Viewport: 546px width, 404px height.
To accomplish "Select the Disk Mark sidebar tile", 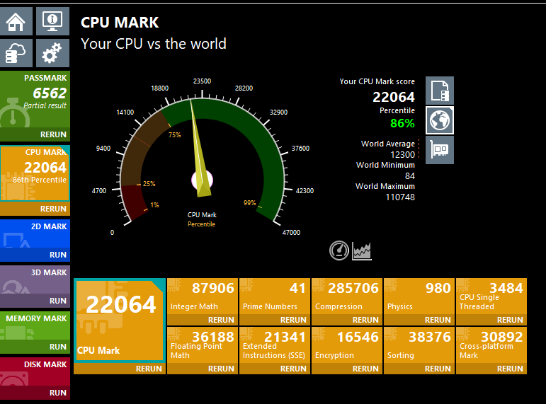I will coord(35,371).
